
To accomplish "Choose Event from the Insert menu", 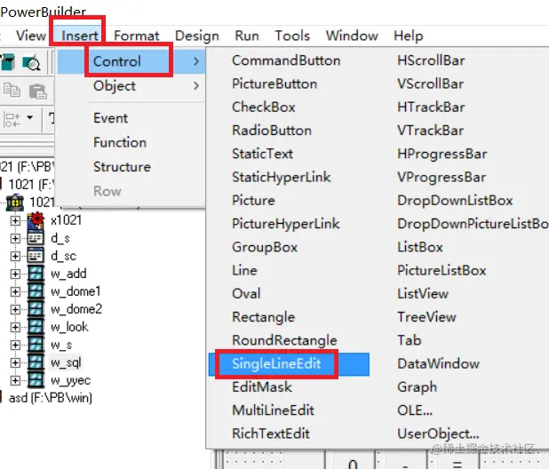I will tap(110, 118).
